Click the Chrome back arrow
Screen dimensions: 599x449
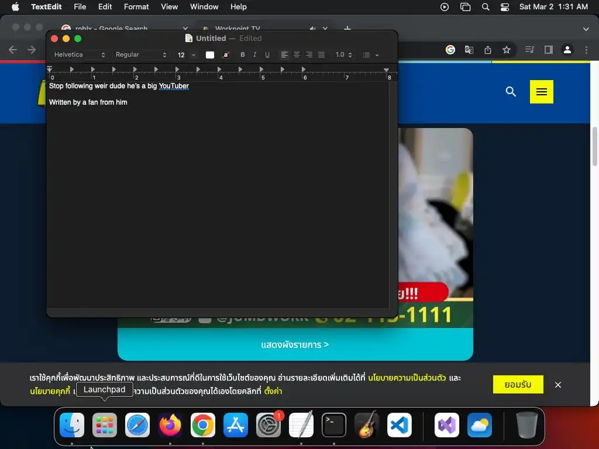[x=13, y=50]
